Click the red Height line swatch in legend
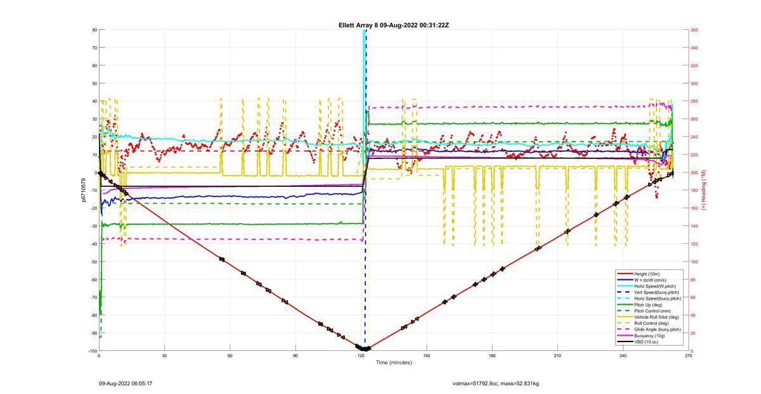The width and height of the screenshot is (761, 394). (625, 274)
